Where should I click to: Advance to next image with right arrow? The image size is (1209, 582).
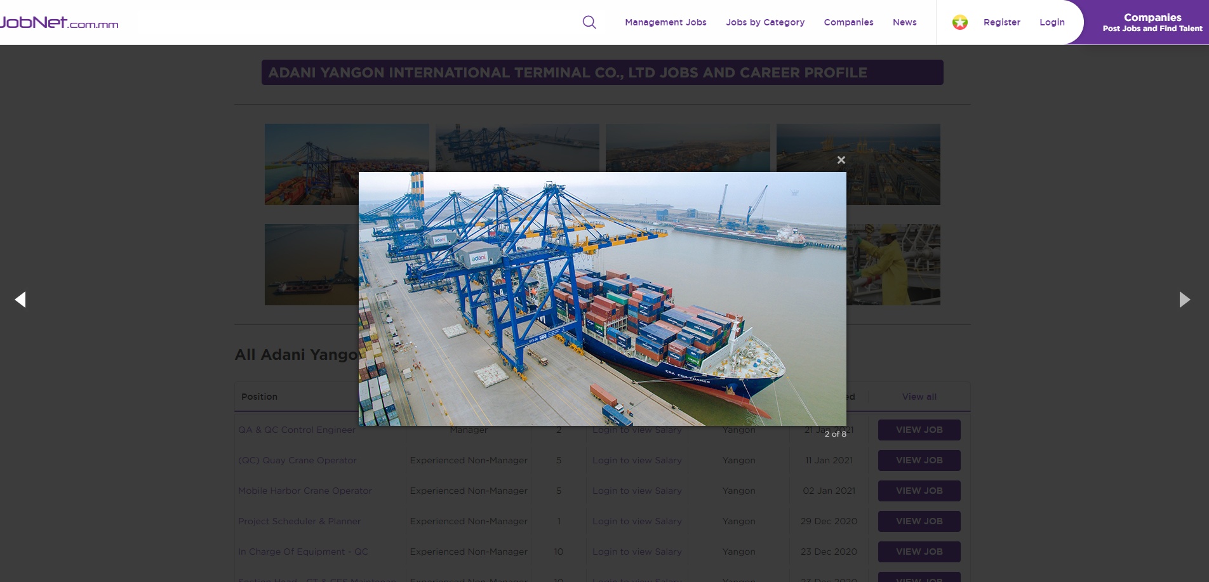tap(1184, 300)
